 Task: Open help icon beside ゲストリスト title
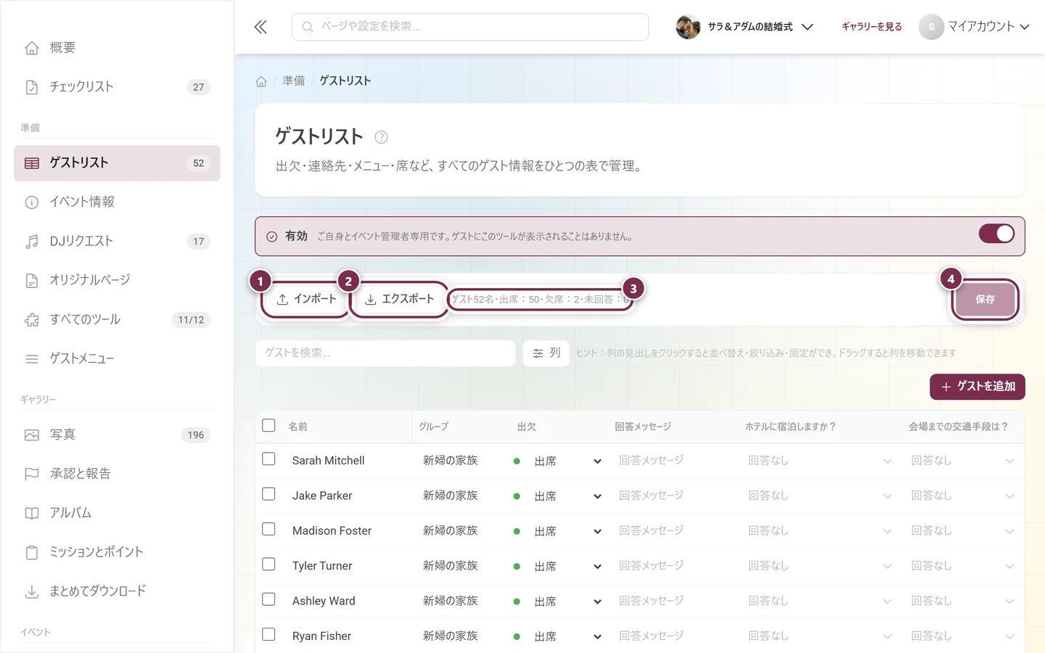[x=381, y=136]
